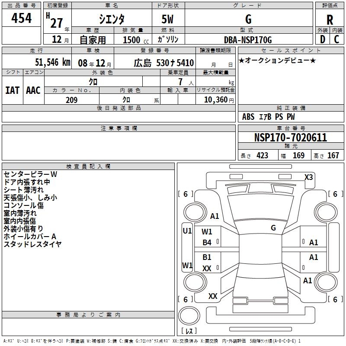This screenshot has height=346, width=346.
Task: Click the B1 mark on rear door
Action: click(207, 257)
